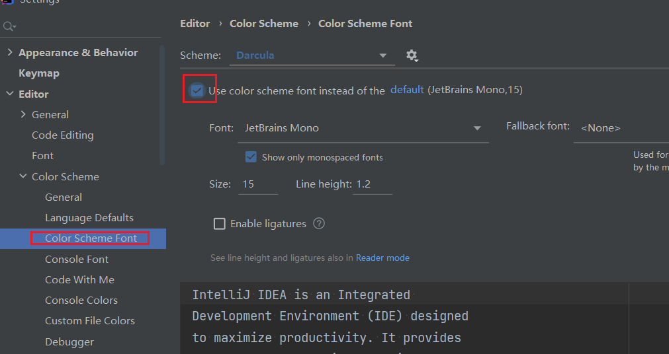
Task: Click the settings search magnifier icon
Action: click(x=9, y=27)
